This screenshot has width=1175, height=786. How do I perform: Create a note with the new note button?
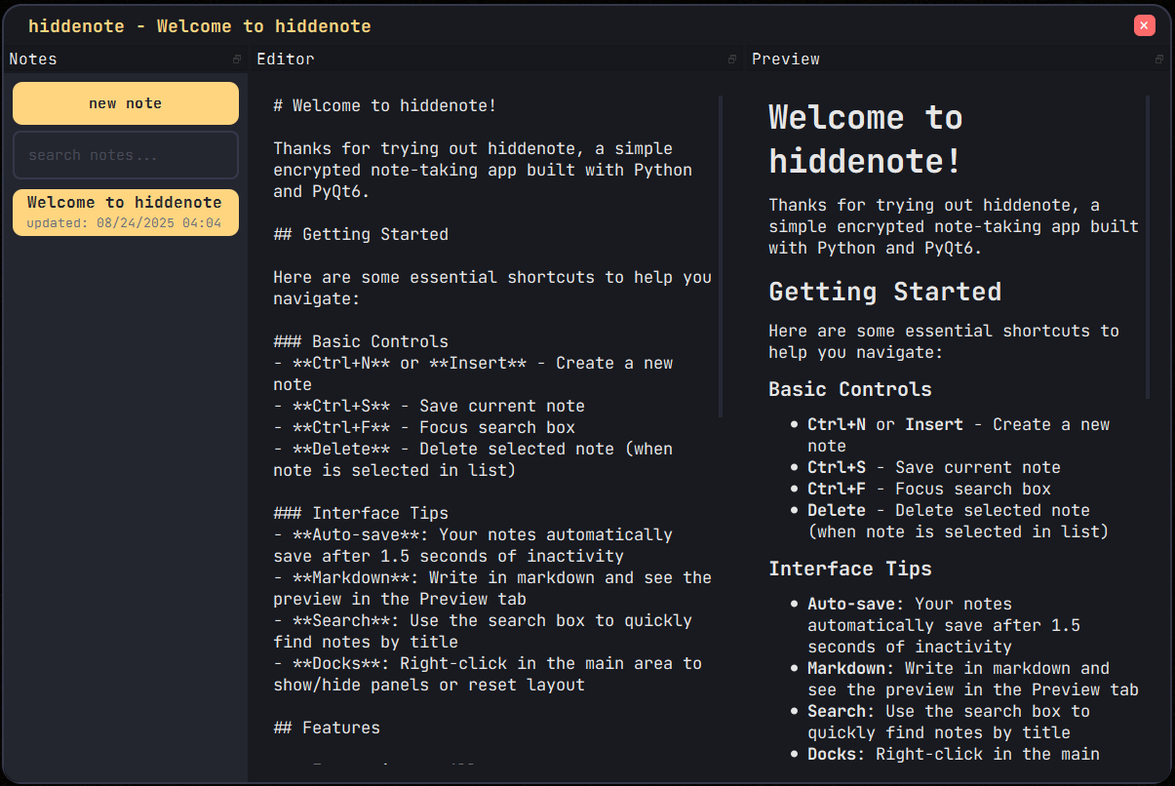click(126, 103)
